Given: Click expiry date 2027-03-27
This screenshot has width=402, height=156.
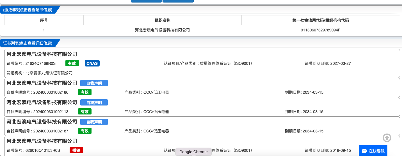Looking at the screenshot, I should (341, 63).
